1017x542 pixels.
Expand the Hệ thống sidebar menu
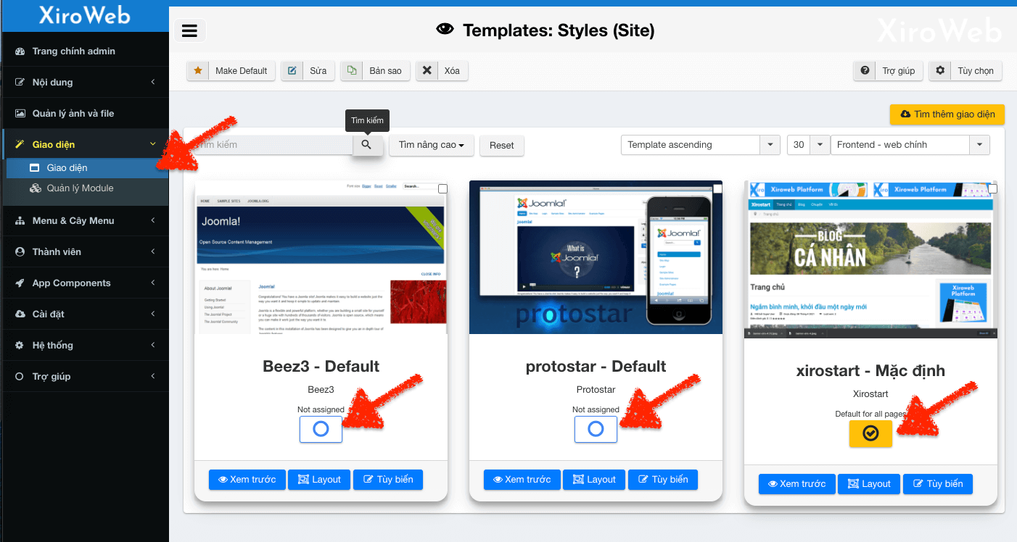(x=84, y=346)
